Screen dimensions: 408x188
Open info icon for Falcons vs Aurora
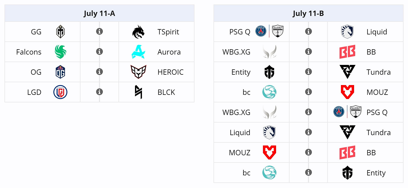pos(99,51)
